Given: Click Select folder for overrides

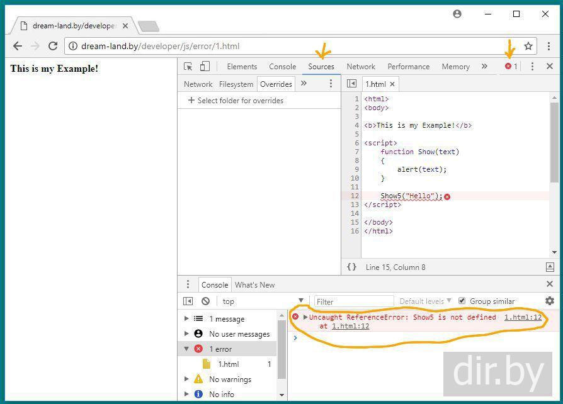Looking at the screenshot, I should tap(236, 100).
